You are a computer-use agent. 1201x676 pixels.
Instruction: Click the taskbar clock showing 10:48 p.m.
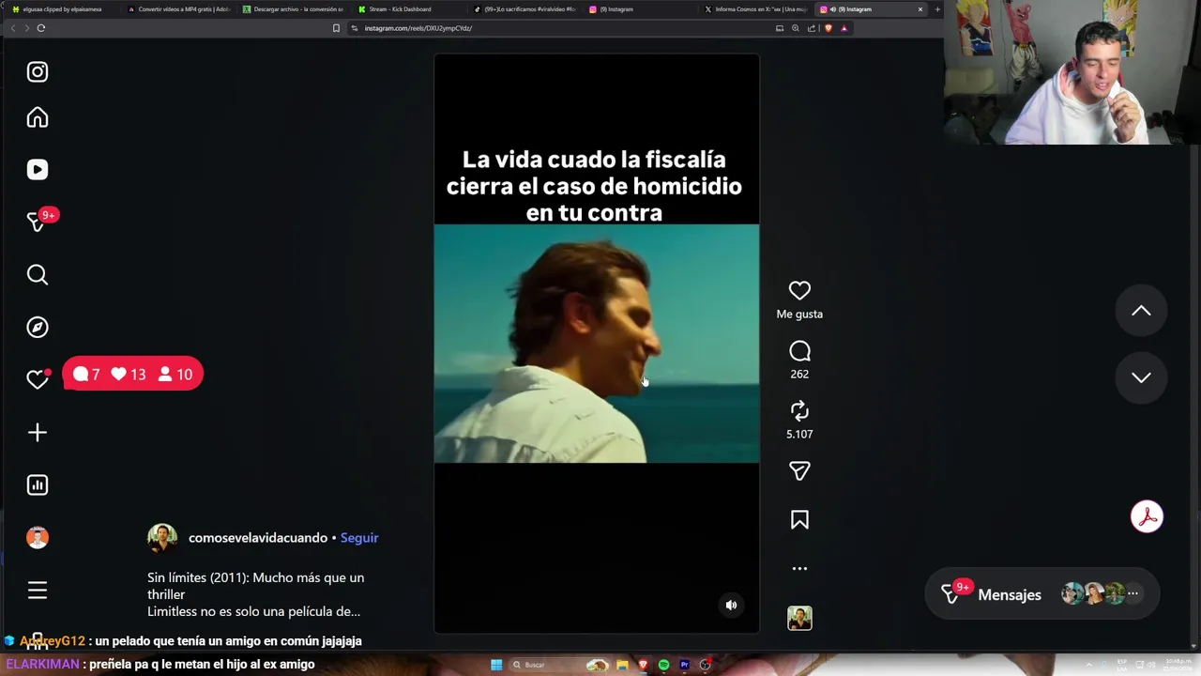pyautogui.click(x=1178, y=665)
